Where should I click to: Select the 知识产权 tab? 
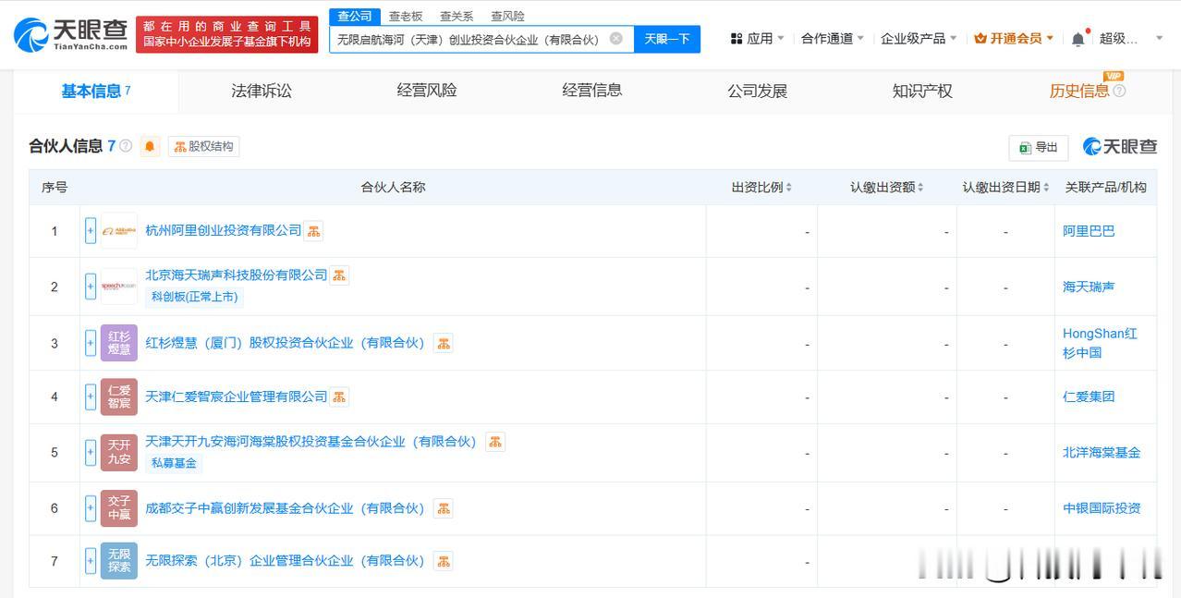point(922,91)
